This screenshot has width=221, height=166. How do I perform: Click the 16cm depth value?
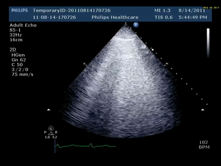click(16, 40)
